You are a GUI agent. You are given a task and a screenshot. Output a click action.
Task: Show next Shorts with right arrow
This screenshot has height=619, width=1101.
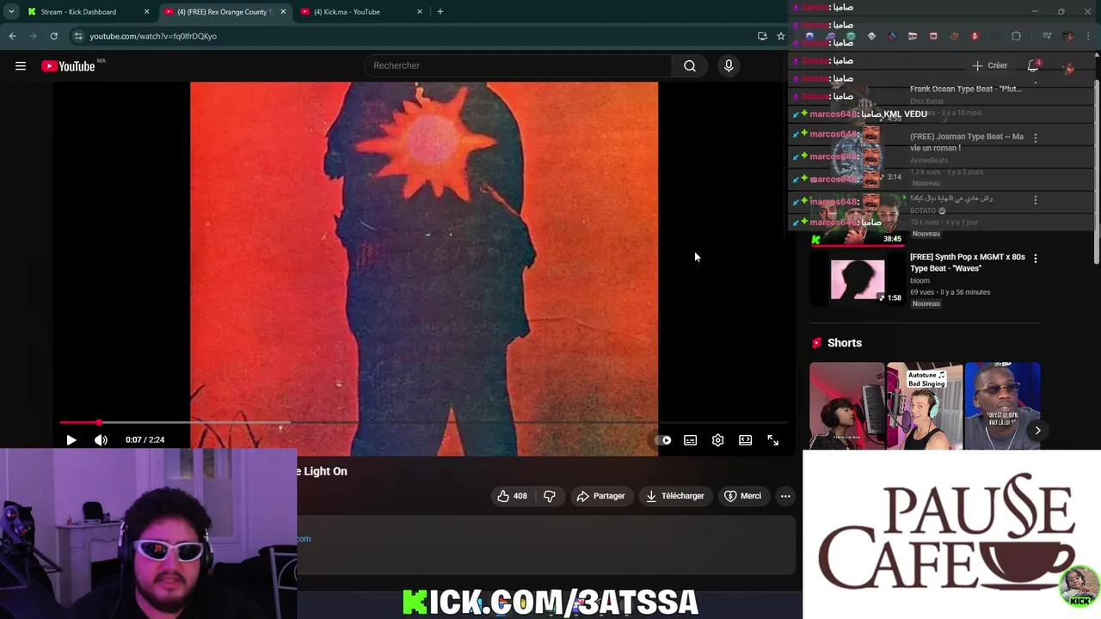click(1037, 430)
